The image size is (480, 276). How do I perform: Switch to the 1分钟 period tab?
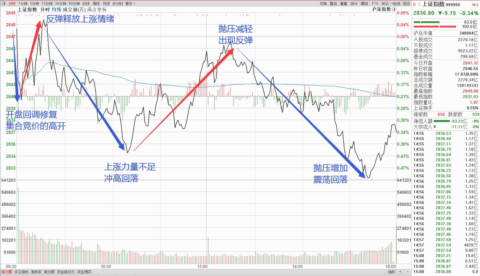(23, 4)
